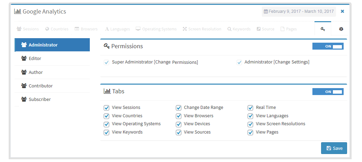Click the Tabs section heading text
Viewport: 362px width, 162px height.
pos(118,91)
